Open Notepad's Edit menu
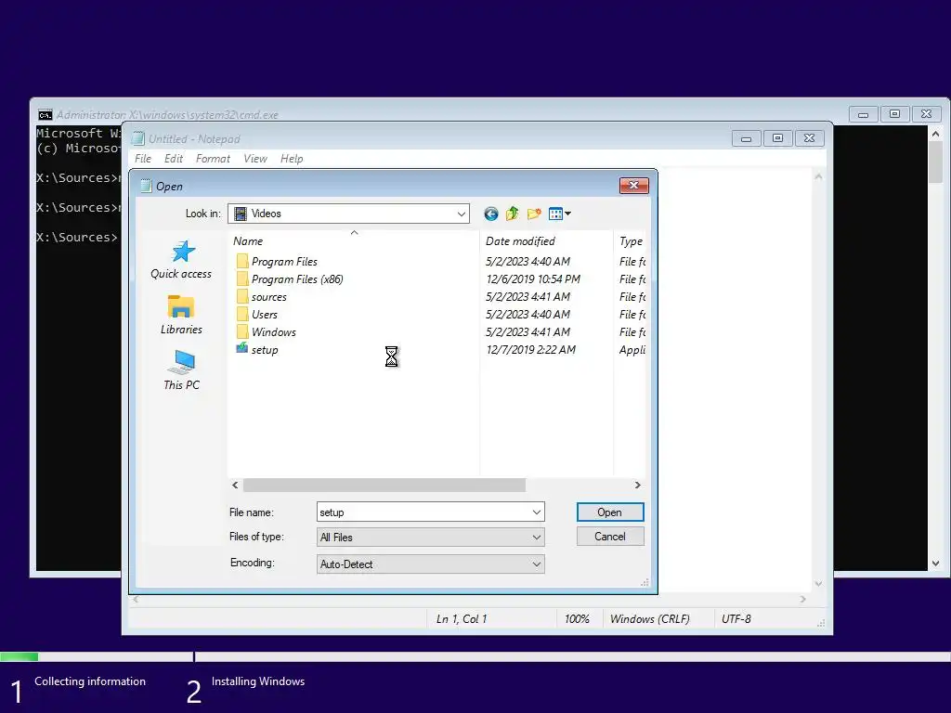Image resolution: width=951 pixels, height=713 pixels. coord(174,158)
